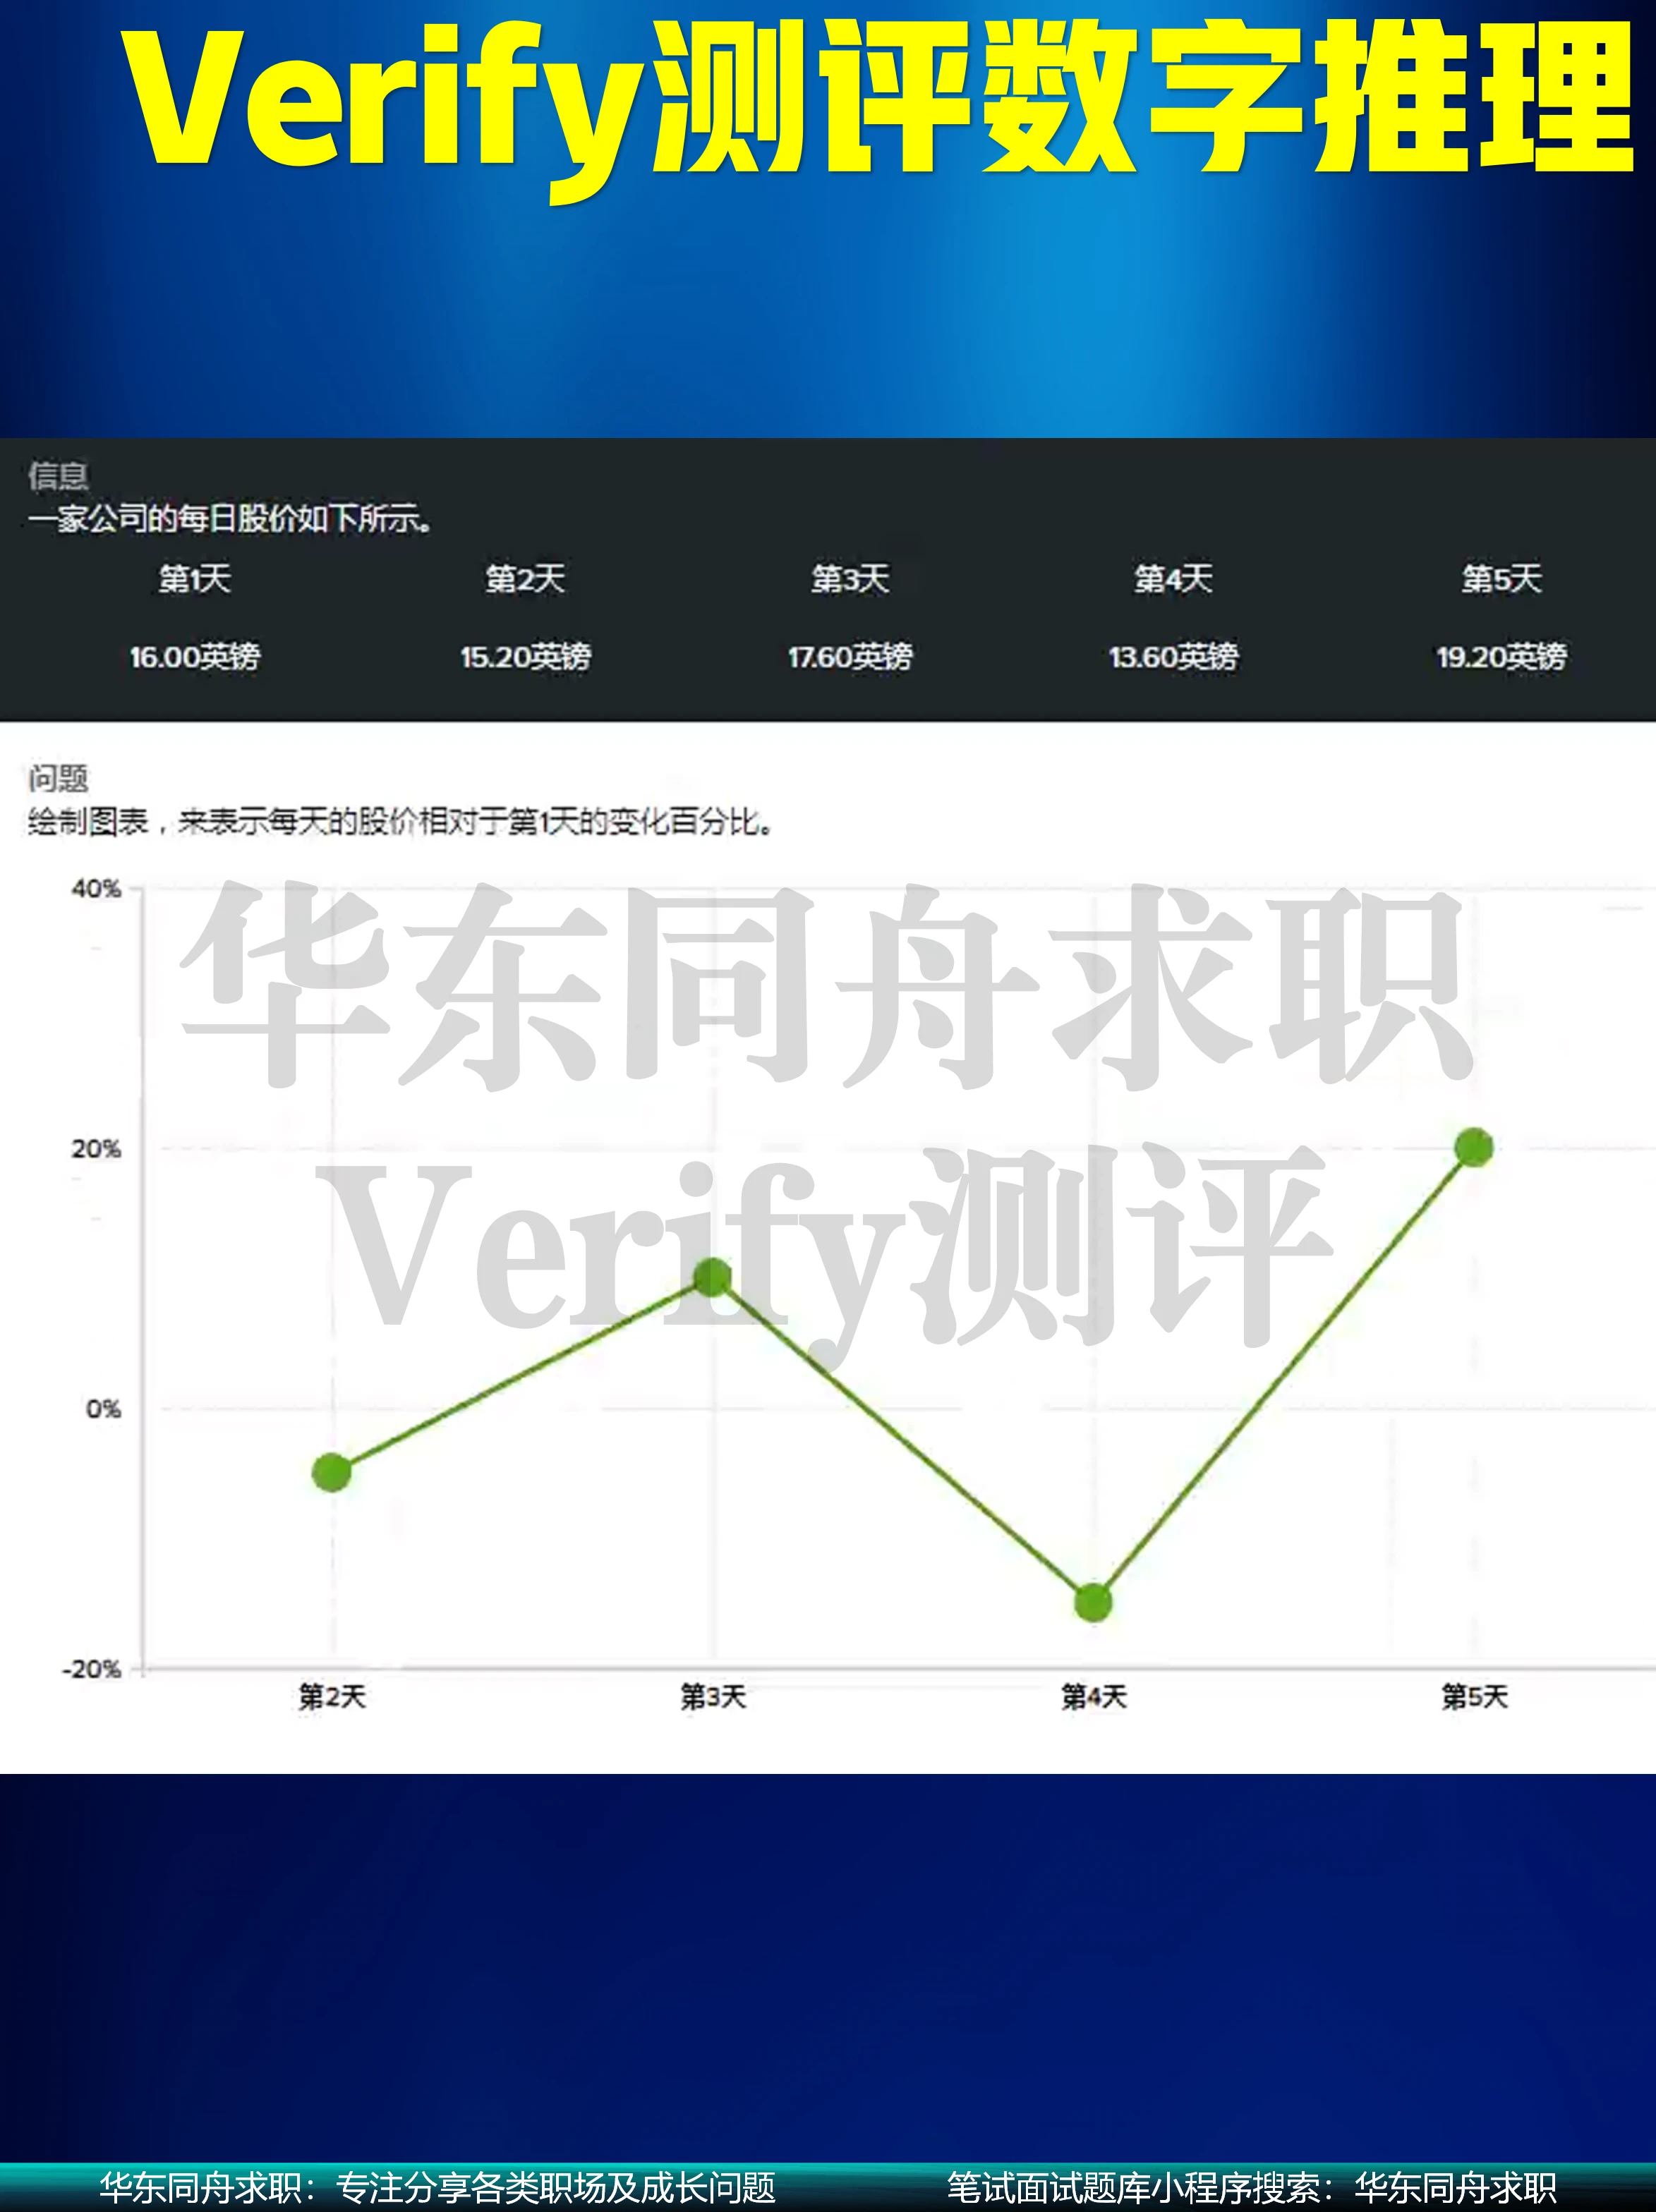Click the 20% y-axis label
This screenshot has width=1656, height=2212.
[x=96, y=1148]
